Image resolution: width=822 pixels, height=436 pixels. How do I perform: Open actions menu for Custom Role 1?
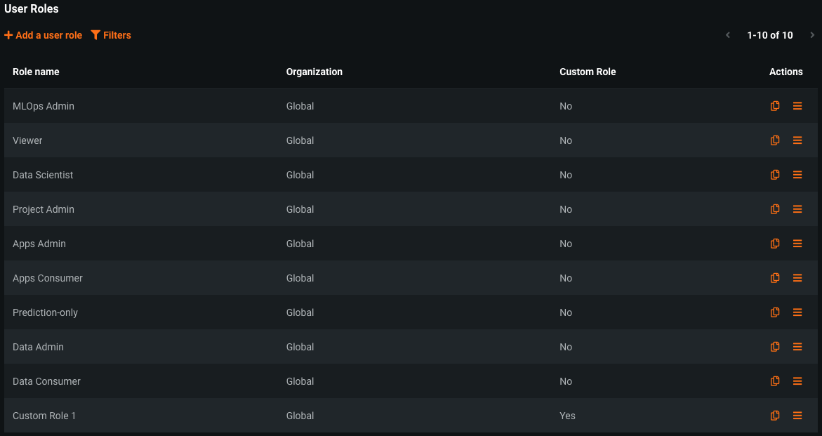pos(797,416)
